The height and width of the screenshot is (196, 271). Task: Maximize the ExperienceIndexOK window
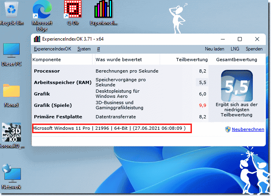coord(240,39)
